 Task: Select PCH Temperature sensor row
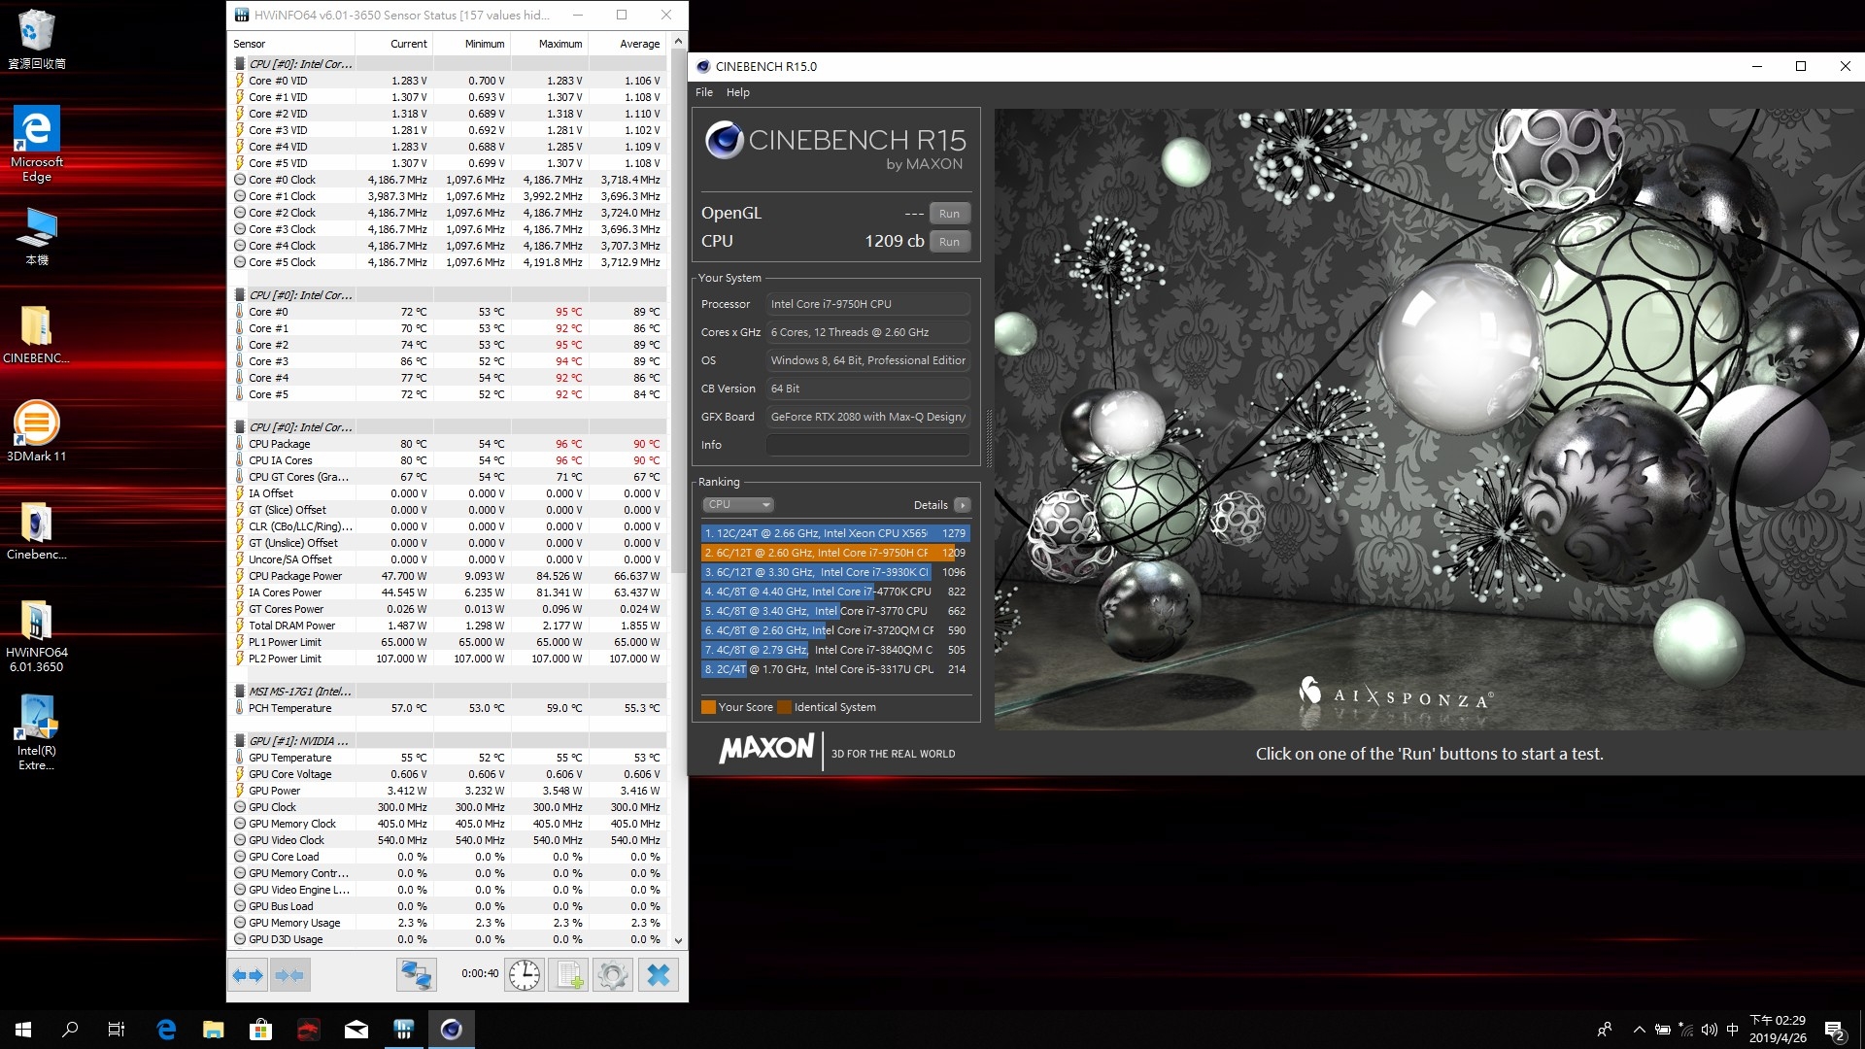(448, 708)
